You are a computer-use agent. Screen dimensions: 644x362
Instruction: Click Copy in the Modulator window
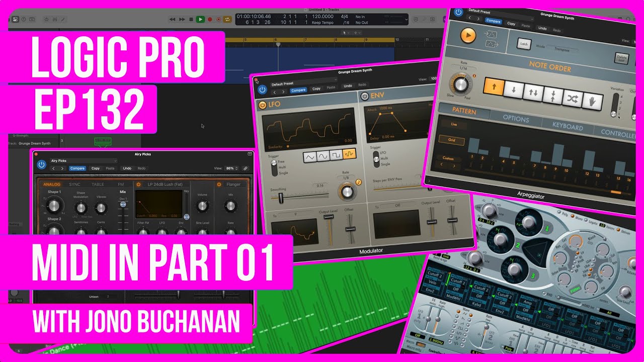[x=316, y=88]
